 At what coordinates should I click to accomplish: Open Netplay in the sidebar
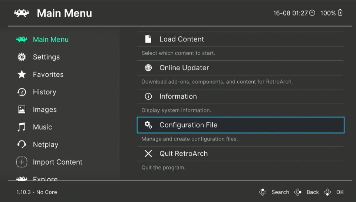pos(46,145)
